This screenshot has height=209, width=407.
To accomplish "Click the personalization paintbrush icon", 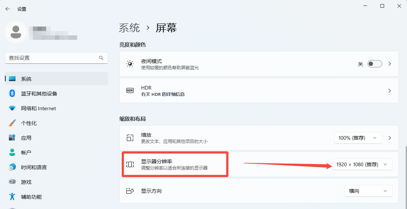I will tap(12, 123).
